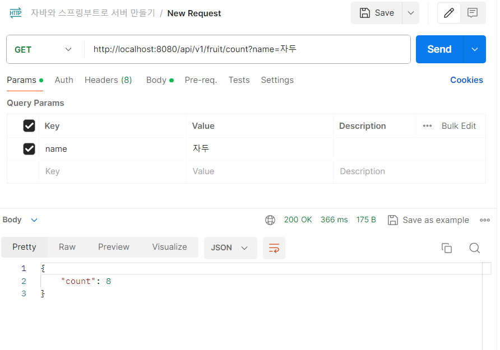Open the response Body dropdown chevron
Viewport: 500px width, 350px height.
point(34,220)
